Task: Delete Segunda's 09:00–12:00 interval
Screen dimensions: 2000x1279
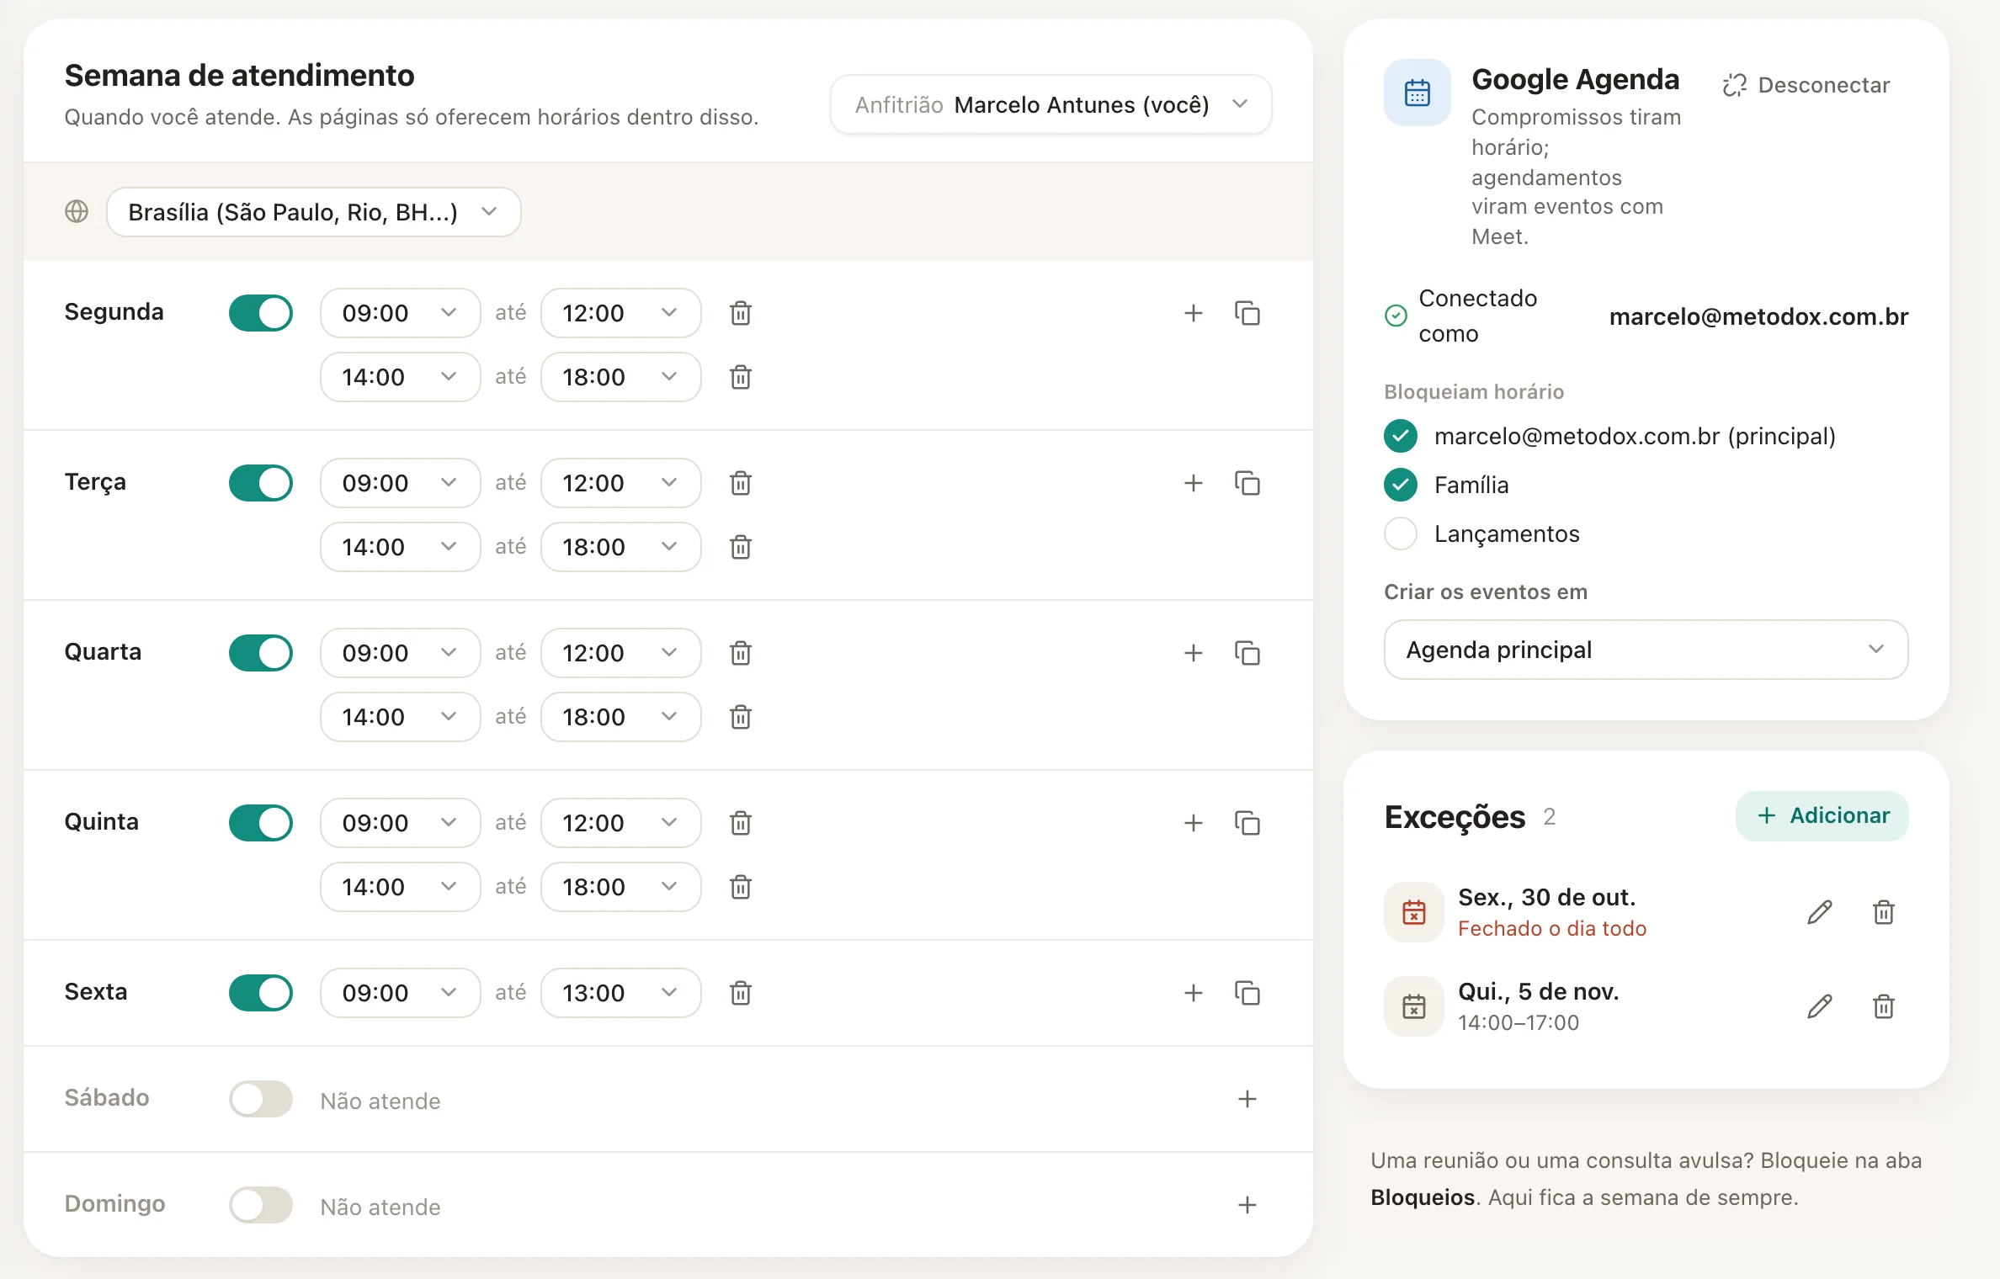Action: pyautogui.click(x=741, y=313)
